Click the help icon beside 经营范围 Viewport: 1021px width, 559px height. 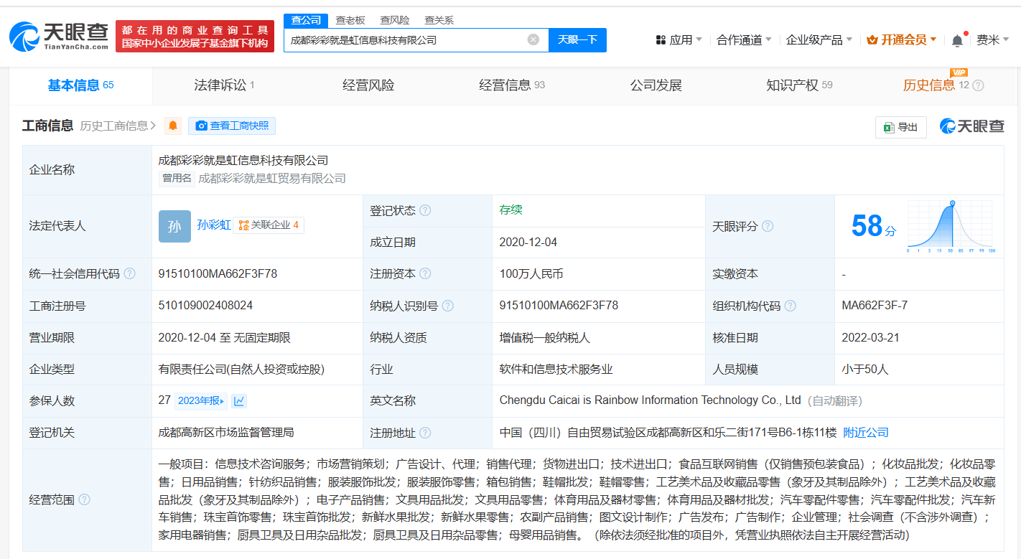coord(85,499)
